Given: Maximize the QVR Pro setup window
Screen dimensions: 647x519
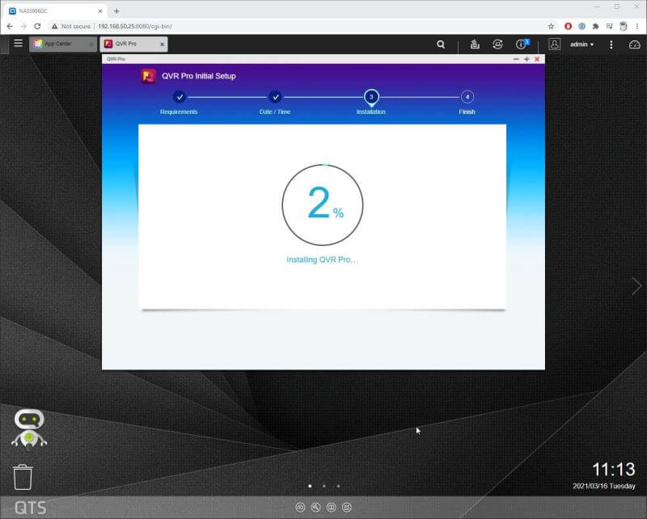Looking at the screenshot, I should coord(526,59).
